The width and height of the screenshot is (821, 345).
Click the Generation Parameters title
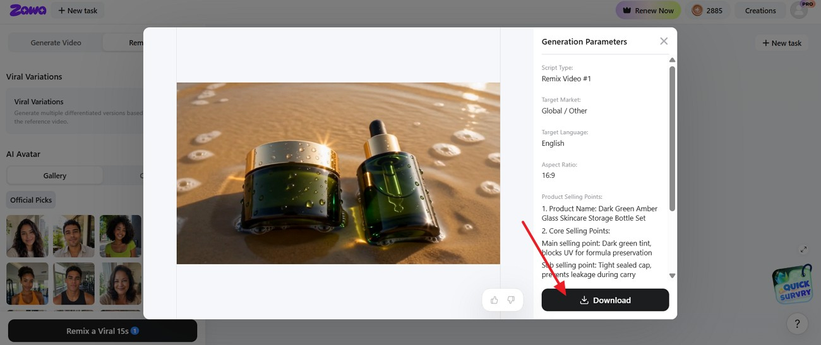pos(584,42)
